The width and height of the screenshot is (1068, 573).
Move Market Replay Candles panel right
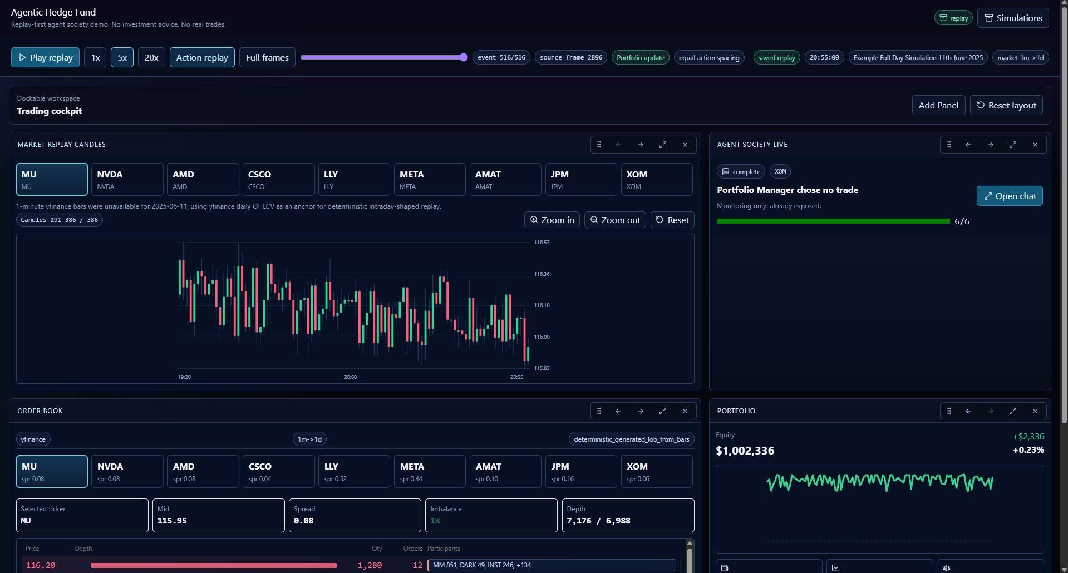click(641, 145)
